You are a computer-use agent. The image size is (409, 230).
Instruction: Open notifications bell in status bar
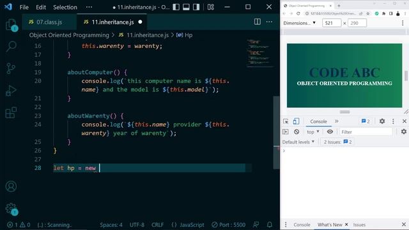tap(270, 224)
